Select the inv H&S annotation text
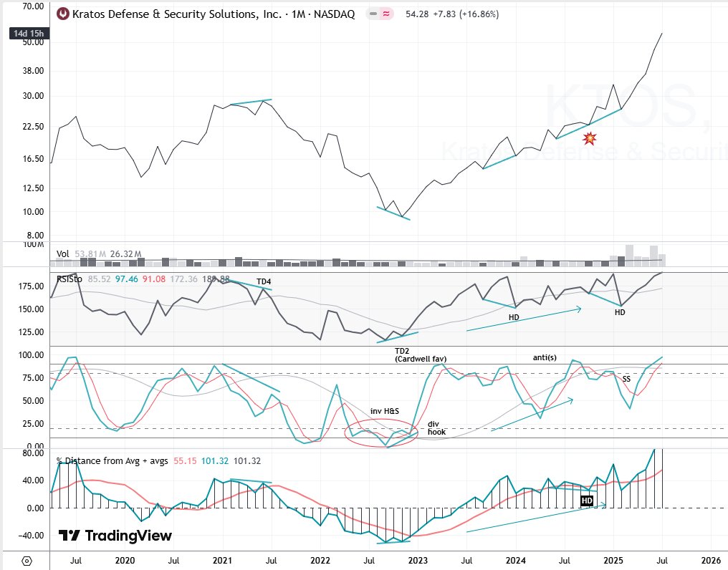Screen dimensions: 728x570 [385, 411]
